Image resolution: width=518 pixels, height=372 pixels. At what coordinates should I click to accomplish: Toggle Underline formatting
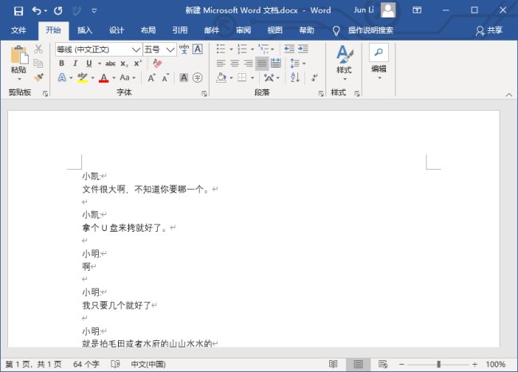click(88, 63)
